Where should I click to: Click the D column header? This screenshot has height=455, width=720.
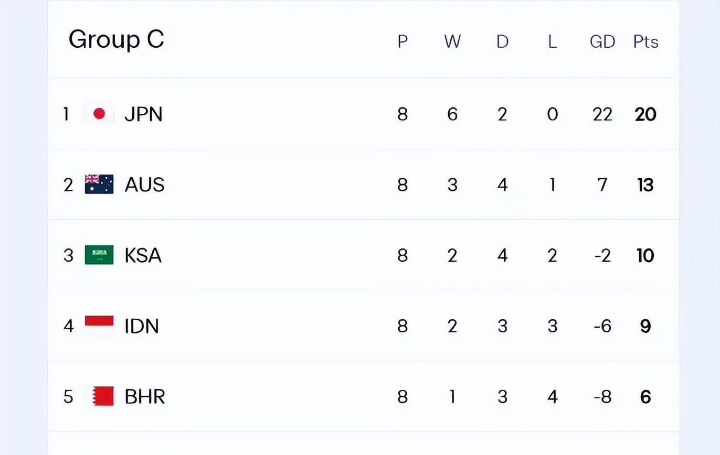pyautogui.click(x=502, y=41)
